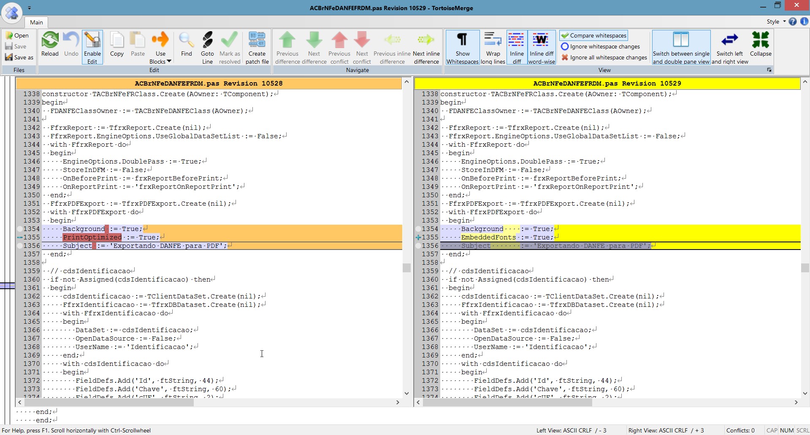Open the Style dropdown menu
This screenshot has width=810, height=435.
pos(776,21)
